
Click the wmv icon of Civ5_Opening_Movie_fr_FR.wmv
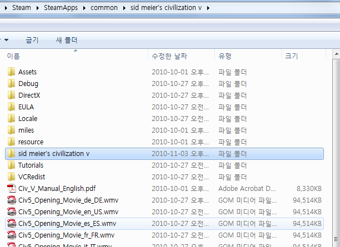pos(12,235)
